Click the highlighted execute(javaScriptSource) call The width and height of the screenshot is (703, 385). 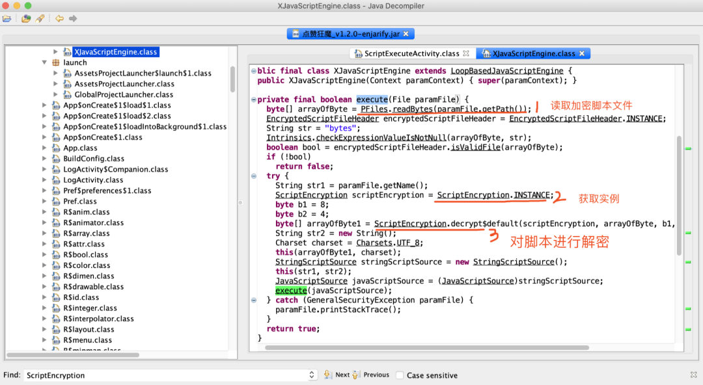pos(291,291)
